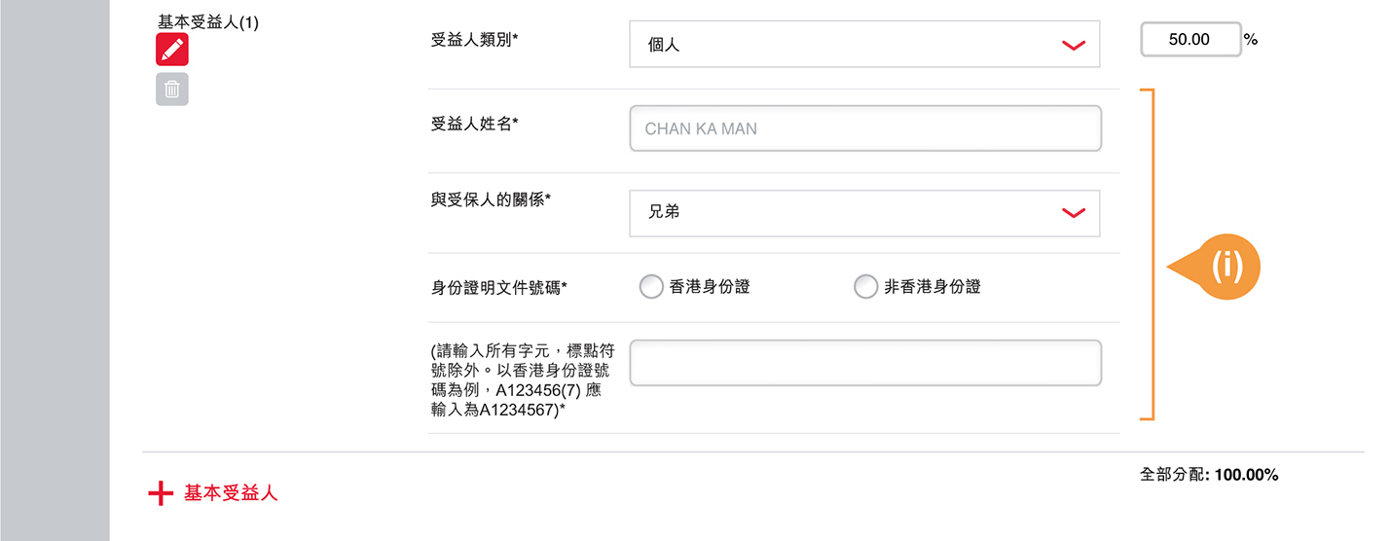Click the 全部分配: 100.00% total text
Image resolution: width=1391 pixels, height=541 pixels.
(x=1208, y=475)
